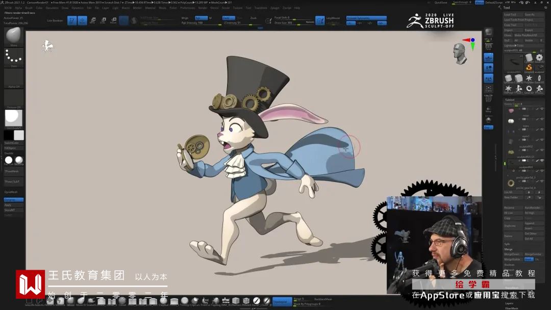
Task: Open the Preferences menu
Action: [x=188, y=8]
